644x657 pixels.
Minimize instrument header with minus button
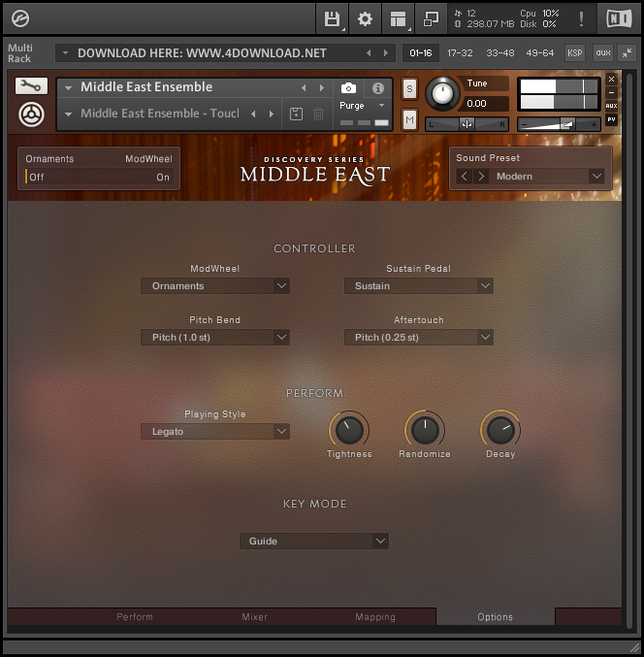click(611, 92)
